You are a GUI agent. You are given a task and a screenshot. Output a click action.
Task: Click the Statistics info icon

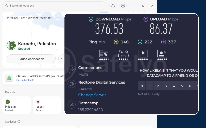tap(19, 121)
